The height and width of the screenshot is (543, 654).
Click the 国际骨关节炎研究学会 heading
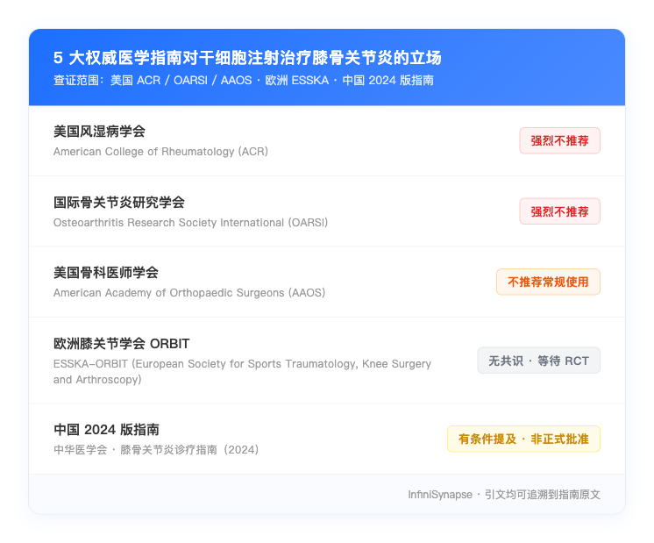point(119,203)
